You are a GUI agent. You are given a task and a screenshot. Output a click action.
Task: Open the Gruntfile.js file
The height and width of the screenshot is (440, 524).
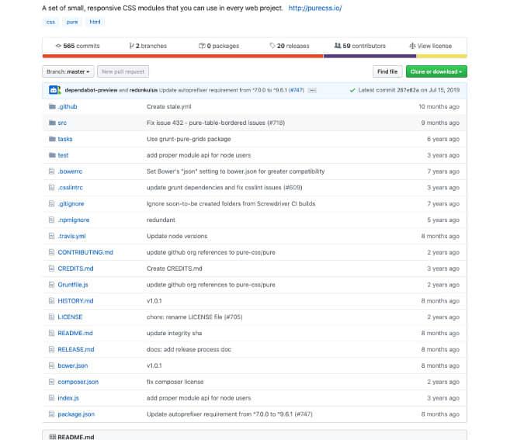coord(73,285)
